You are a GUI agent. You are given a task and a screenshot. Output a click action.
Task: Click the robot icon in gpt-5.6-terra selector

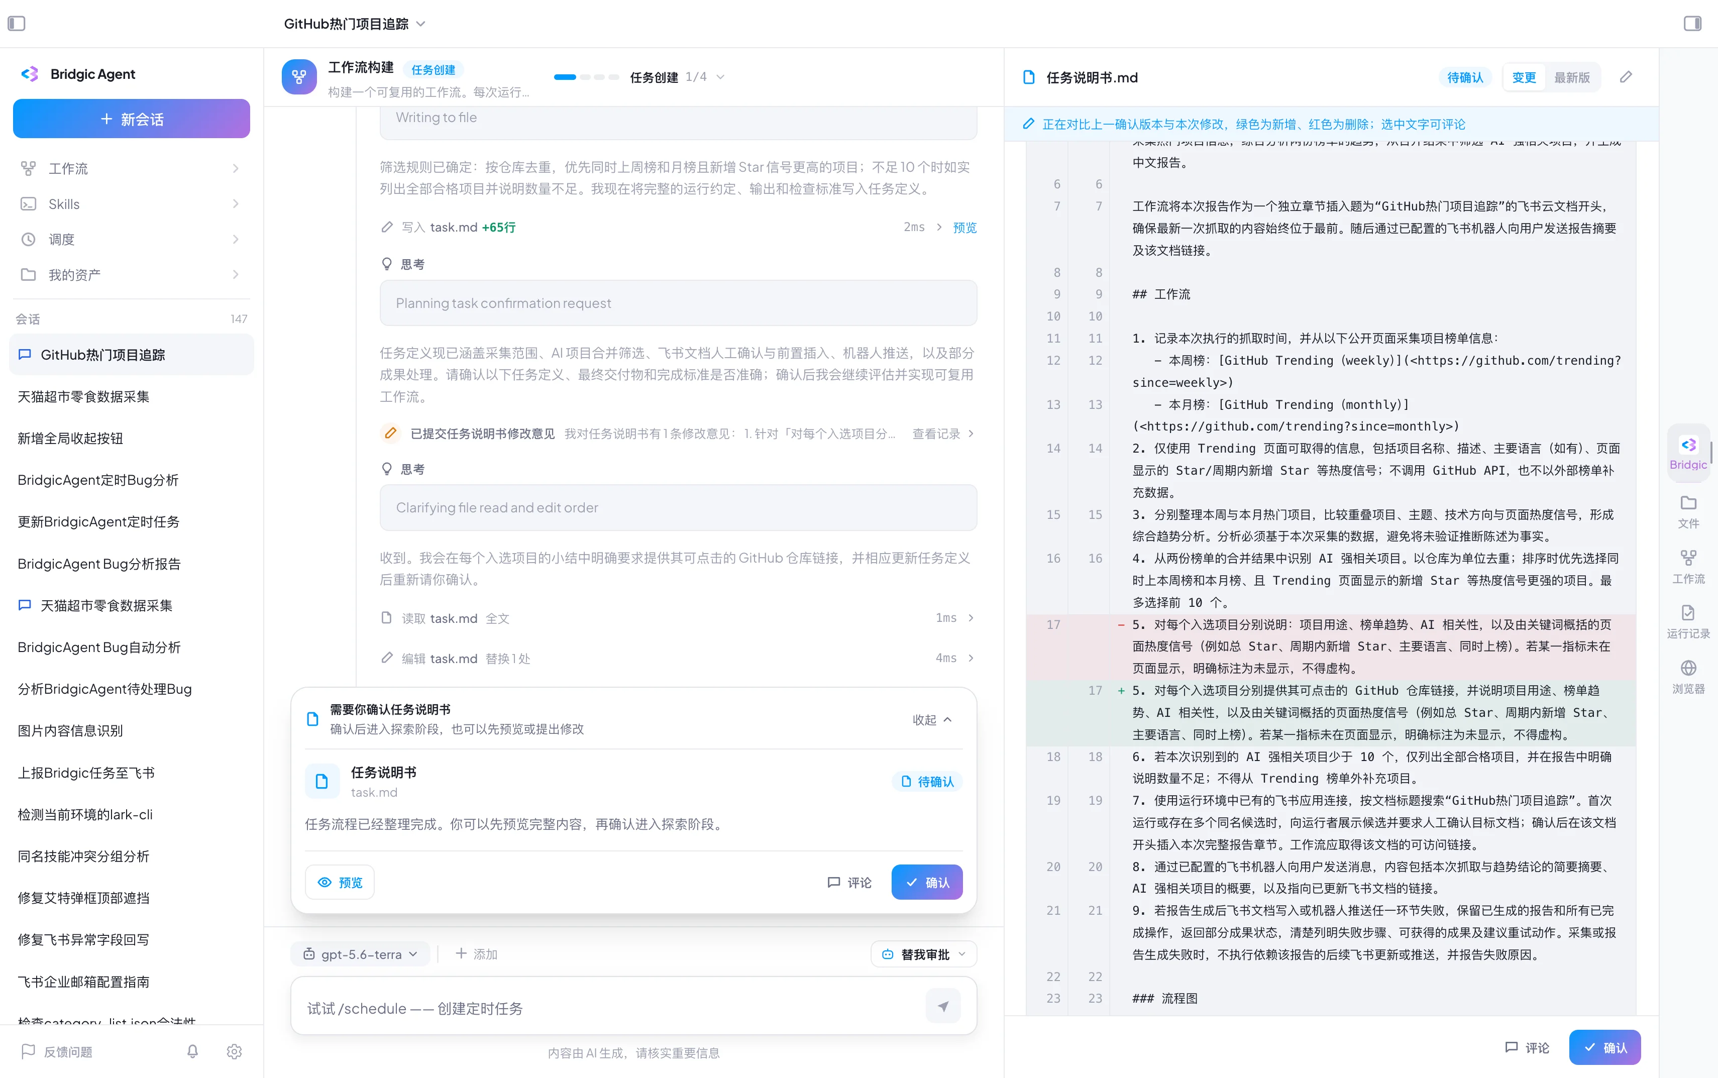308,954
